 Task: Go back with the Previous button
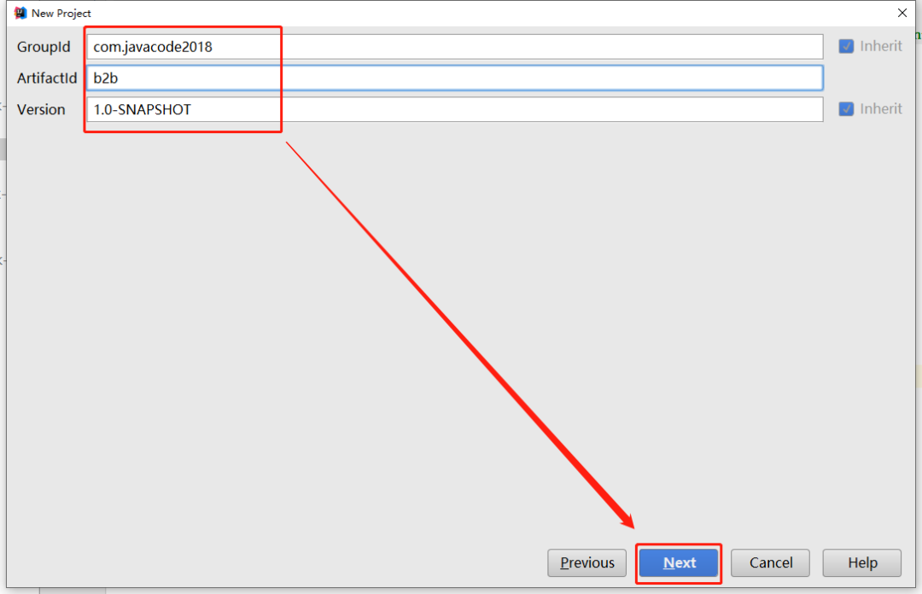point(586,562)
